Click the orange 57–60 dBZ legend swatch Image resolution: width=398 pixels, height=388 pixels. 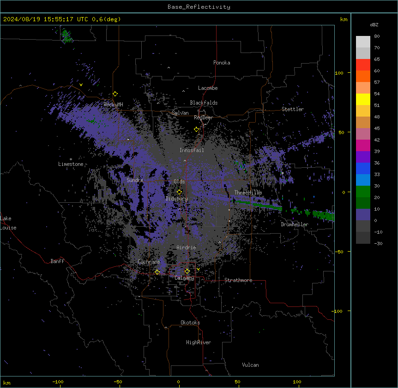click(x=363, y=76)
